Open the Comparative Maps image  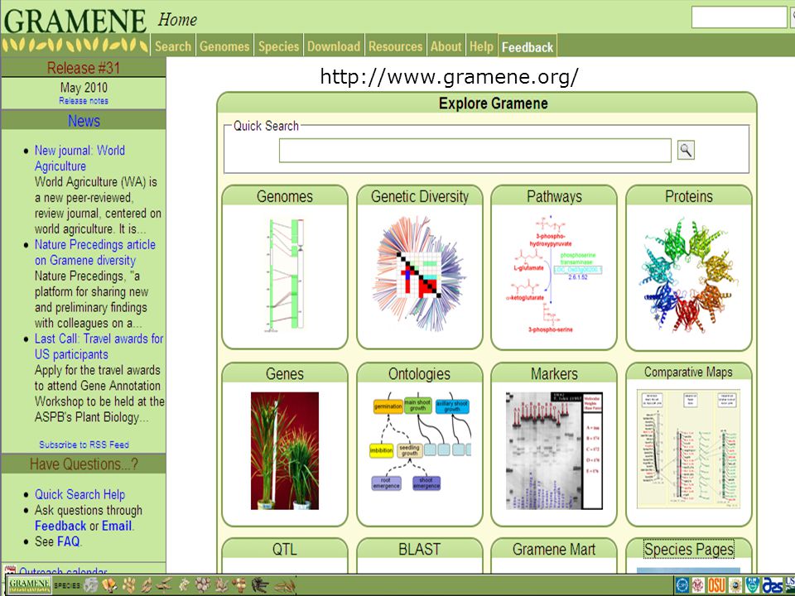coord(688,449)
